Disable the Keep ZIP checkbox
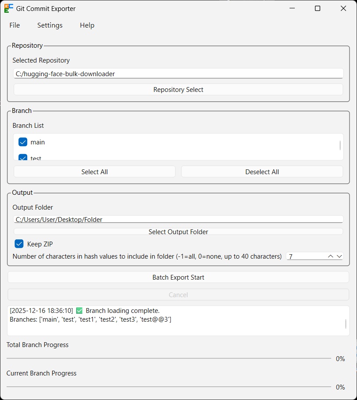Viewport: 357px width, 400px height. point(19,244)
